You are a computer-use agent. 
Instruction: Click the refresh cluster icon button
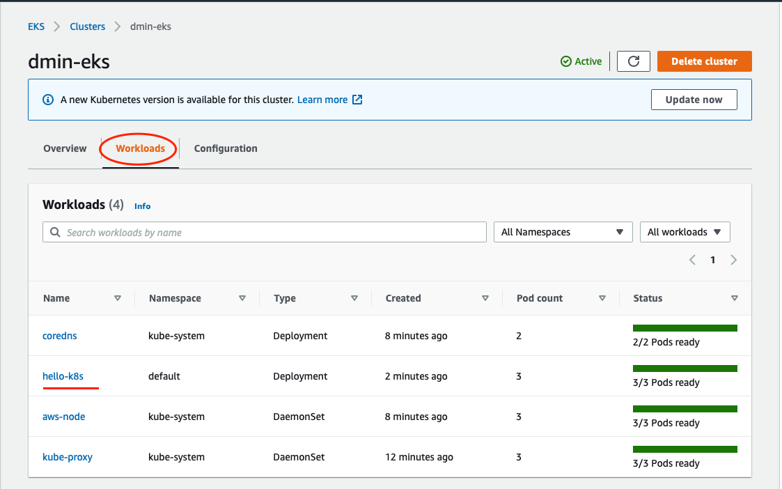634,61
